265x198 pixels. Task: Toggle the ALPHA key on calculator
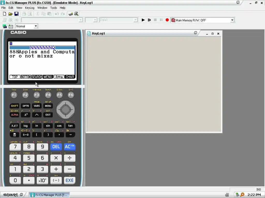point(14,115)
